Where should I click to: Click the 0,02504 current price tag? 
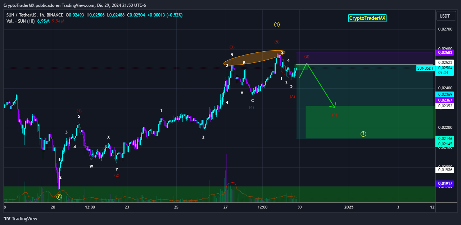click(446, 68)
